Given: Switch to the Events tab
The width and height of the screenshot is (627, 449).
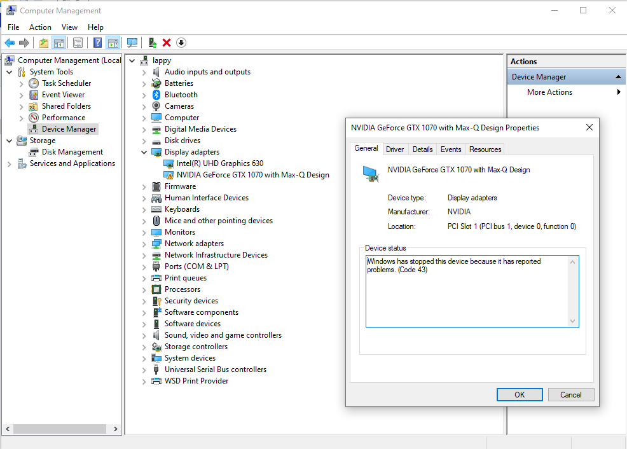Looking at the screenshot, I should tap(451, 149).
